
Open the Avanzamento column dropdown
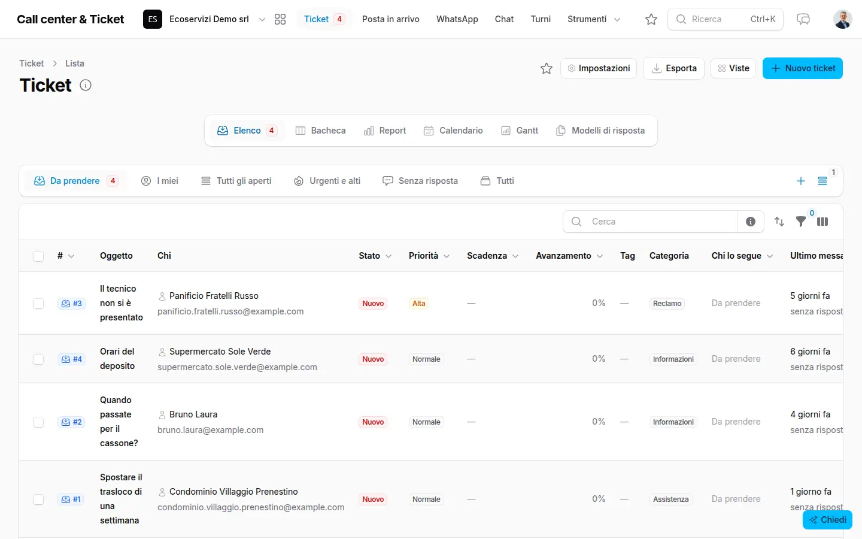coord(600,256)
